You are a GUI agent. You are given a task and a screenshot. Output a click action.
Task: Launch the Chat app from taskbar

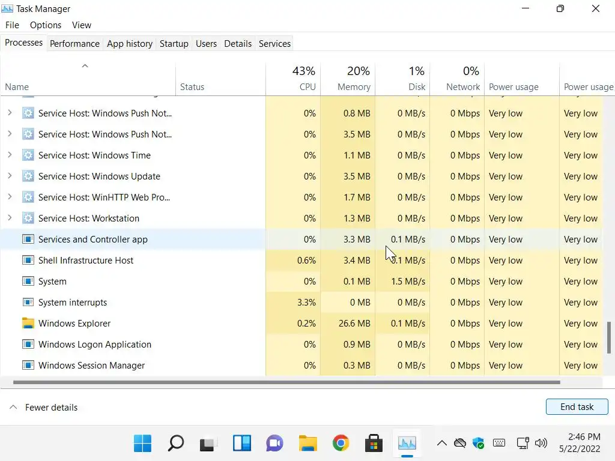pos(274,444)
